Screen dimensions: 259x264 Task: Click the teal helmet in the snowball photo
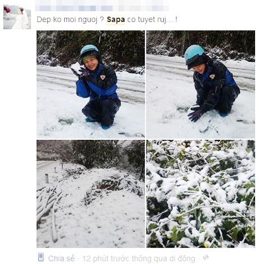click(90, 49)
